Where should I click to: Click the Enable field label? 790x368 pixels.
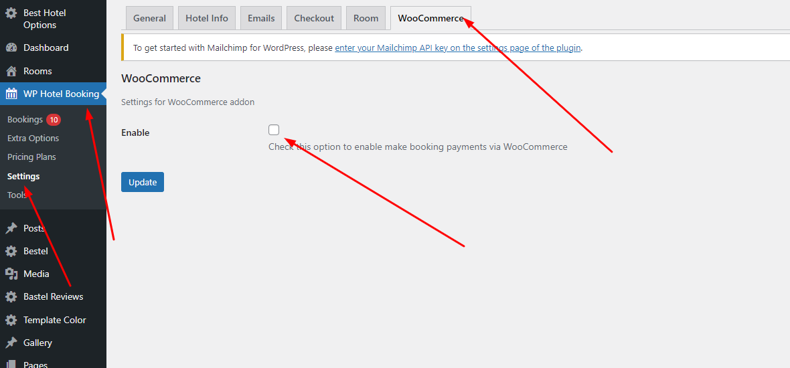pyautogui.click(x=135, y=133)
